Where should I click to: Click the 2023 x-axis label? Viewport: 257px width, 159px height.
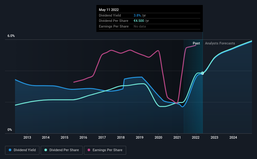tap(214, 137)
